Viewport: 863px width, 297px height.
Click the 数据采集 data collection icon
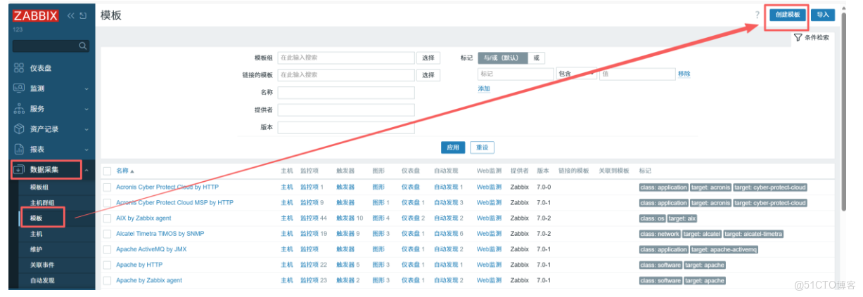point(19,170)
